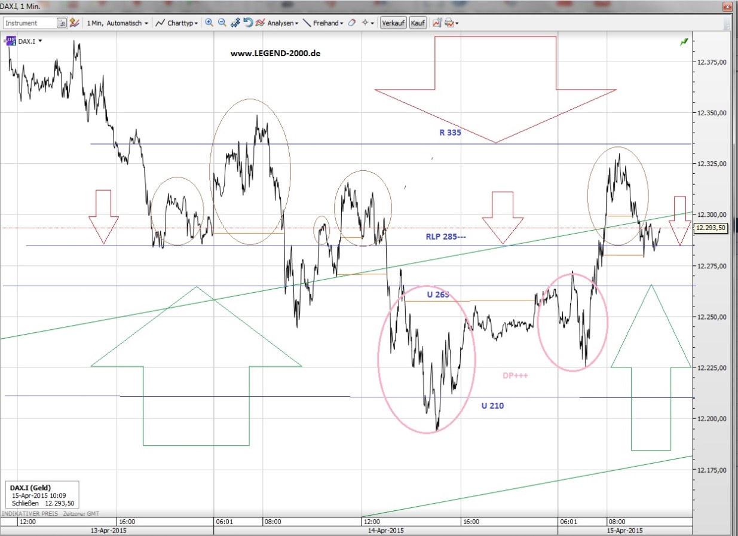Click the green arrow icon at chart top right

[684, 41]
